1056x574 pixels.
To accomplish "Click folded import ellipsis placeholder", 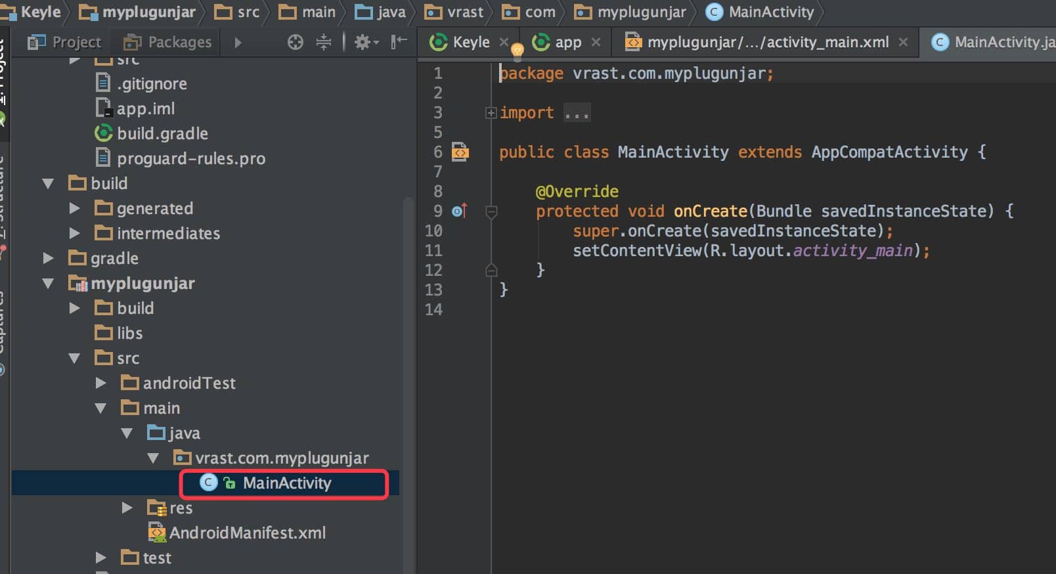I will pos(577,113).
